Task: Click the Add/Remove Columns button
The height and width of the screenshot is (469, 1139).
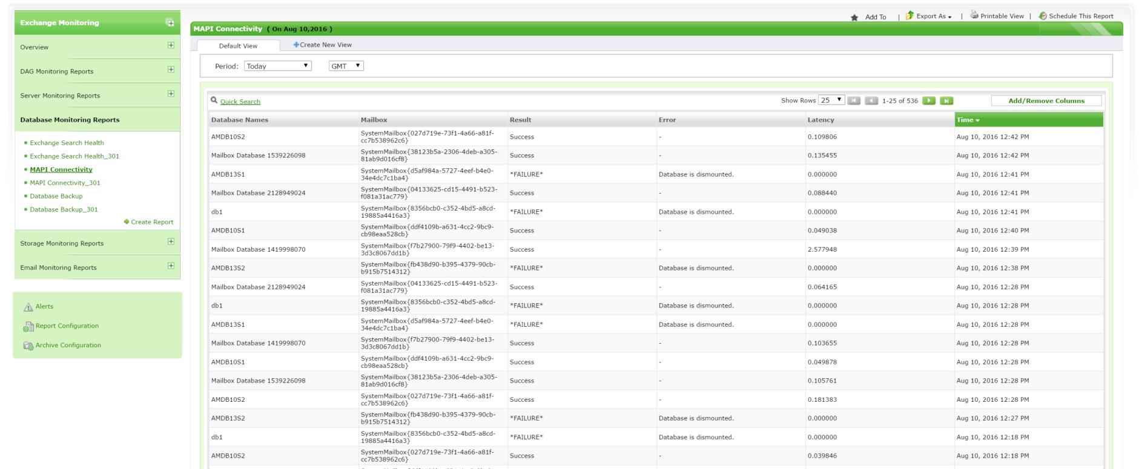Action: pyautogui.click(x=1046, y=101)
